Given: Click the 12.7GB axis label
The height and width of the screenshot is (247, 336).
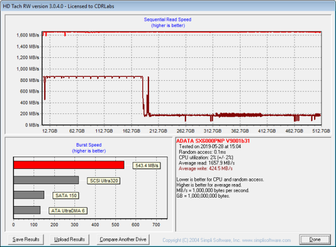Looking at the screenshot, I should coord(50,131).
